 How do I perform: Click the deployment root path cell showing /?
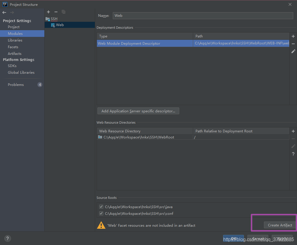241,137
